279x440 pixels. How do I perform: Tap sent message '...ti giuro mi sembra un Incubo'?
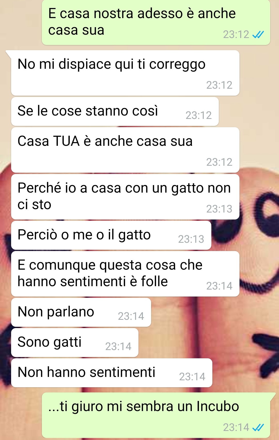click(x=156, y=415)
